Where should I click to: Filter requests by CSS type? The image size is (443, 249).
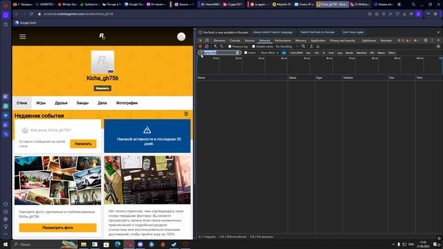316,53
